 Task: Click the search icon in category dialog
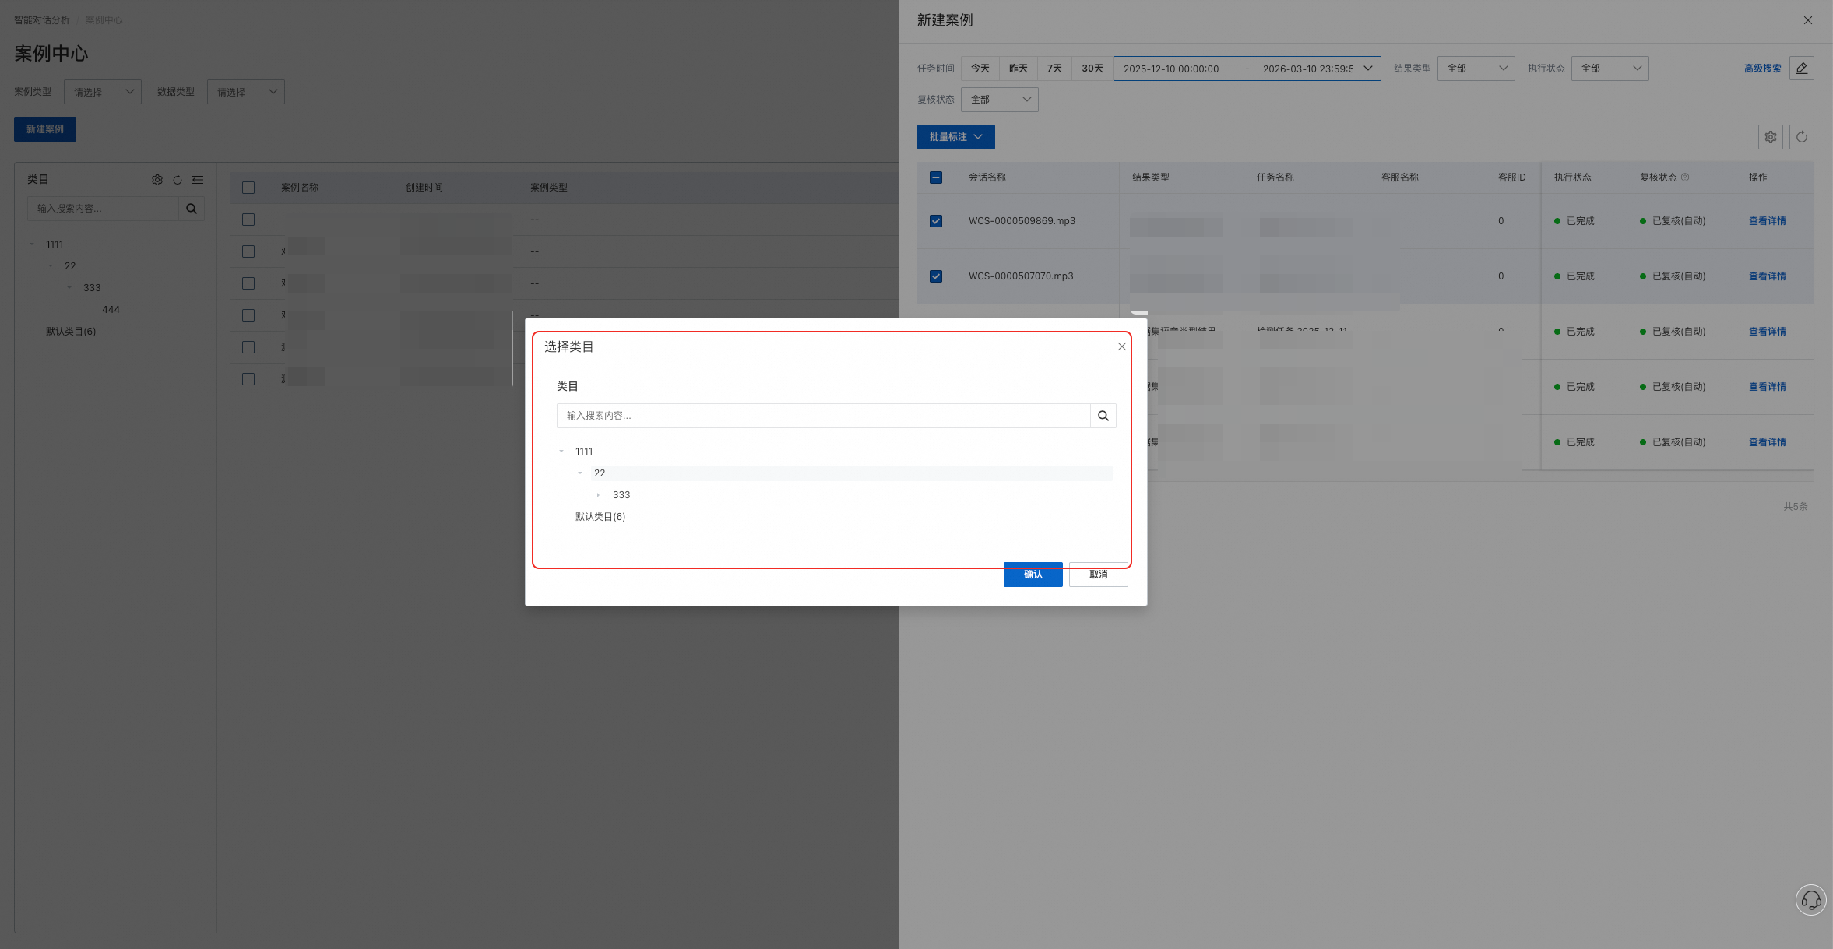(1103, 416)
